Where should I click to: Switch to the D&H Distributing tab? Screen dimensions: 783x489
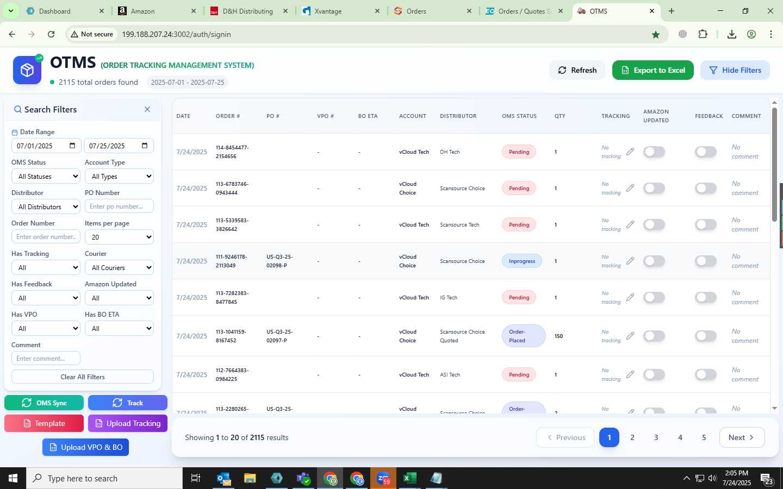[x=248, y=11]
